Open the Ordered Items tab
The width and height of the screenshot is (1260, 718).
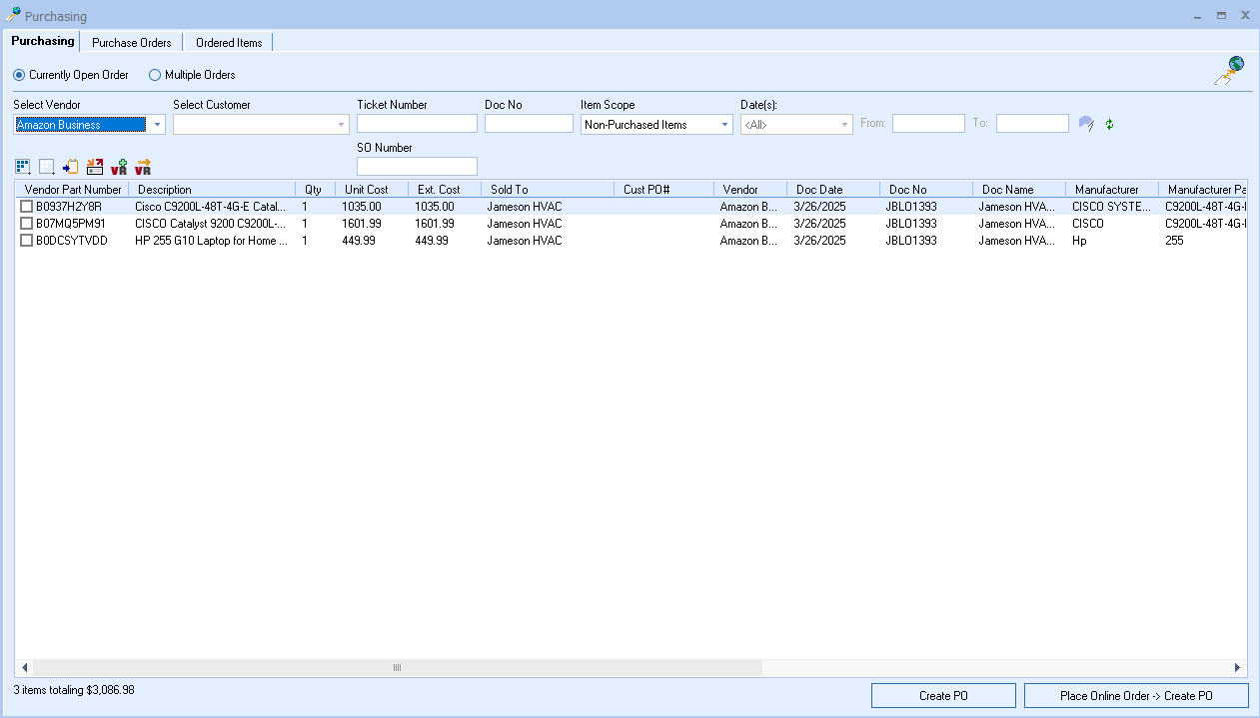(229, 43)
